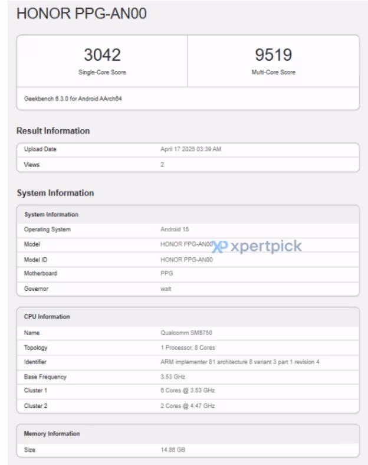Image resolution: width=368 pixels, height=465 pixels.
Task: Click the Single-Core Score label
Action: (102, 72)
